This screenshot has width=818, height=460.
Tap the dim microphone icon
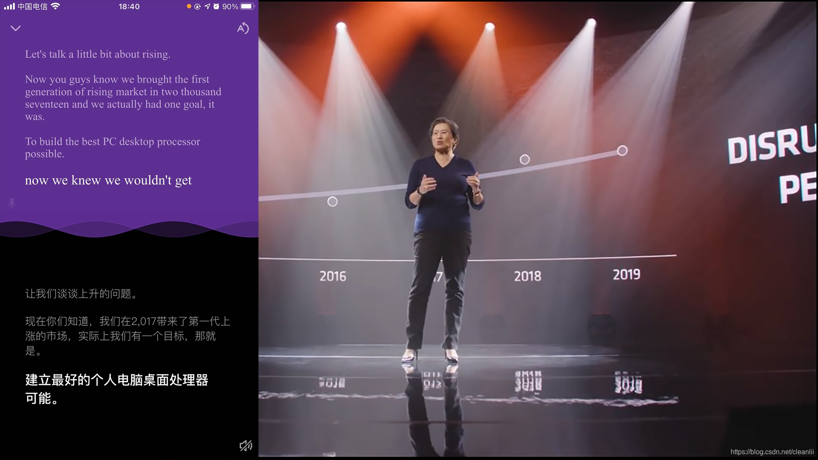point(12,203)
